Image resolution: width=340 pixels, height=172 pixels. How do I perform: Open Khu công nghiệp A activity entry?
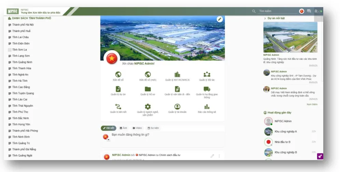coord(286,131)
